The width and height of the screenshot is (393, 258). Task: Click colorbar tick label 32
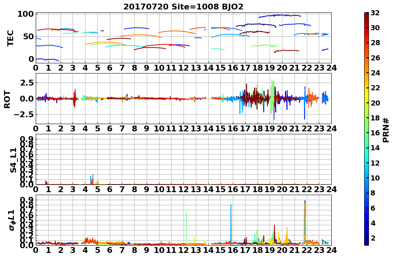tap(375, 13)
